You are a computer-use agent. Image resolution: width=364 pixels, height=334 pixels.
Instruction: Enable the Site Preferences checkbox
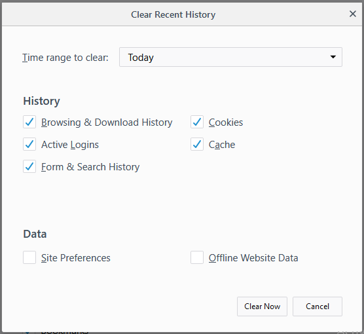click(29, 257)
